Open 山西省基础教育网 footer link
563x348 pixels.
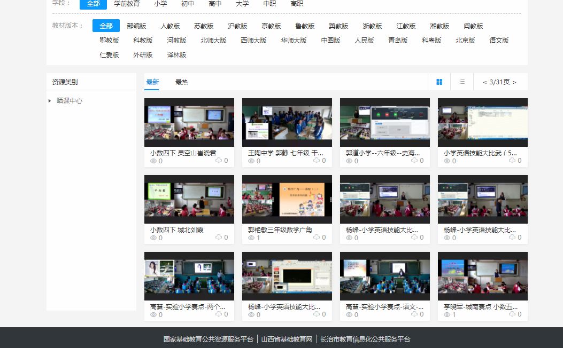tap(287, 339)
